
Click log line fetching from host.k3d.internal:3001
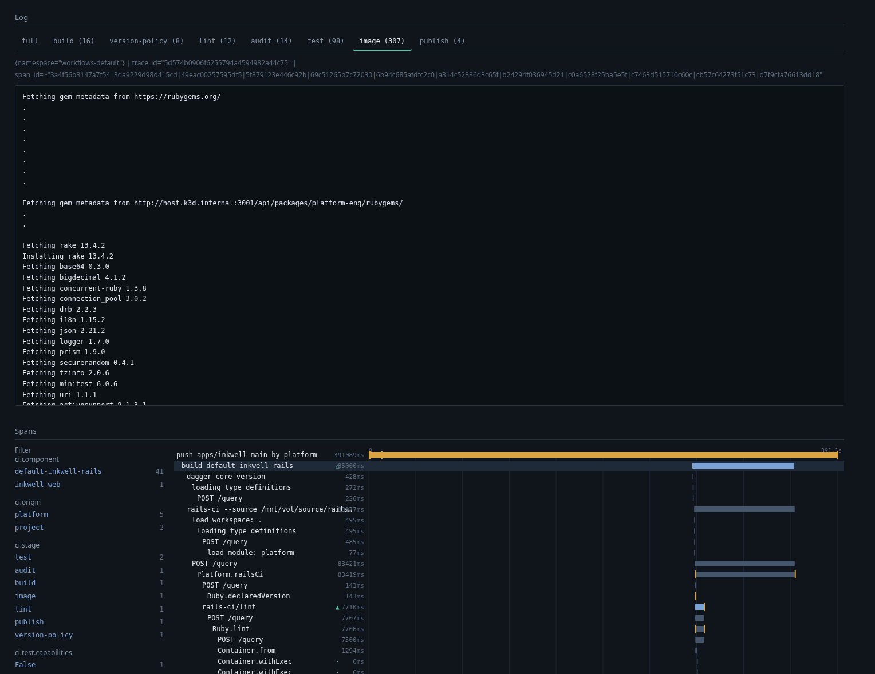point(212,203)
